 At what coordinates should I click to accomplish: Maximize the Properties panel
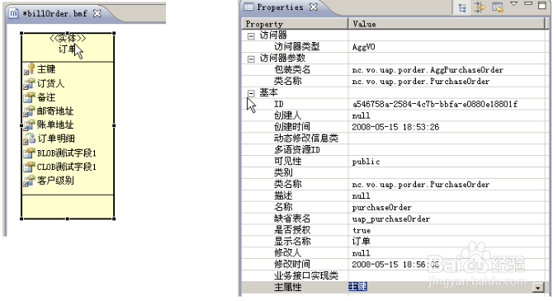pos(542,5)
